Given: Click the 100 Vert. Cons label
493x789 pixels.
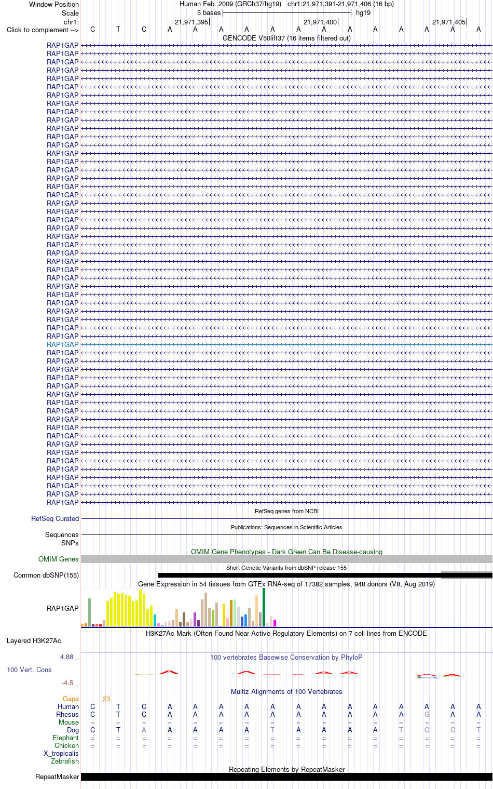Looking at the screenshot, I should point(29,670).
